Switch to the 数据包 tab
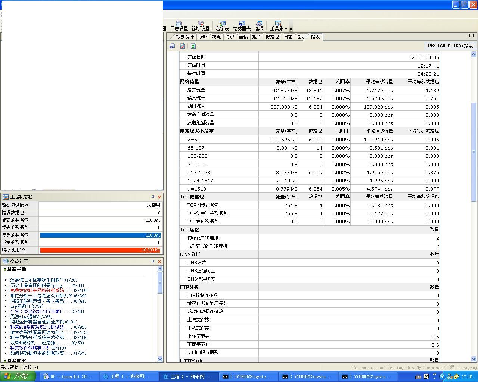478x382 pixels. tap(272, 37)
